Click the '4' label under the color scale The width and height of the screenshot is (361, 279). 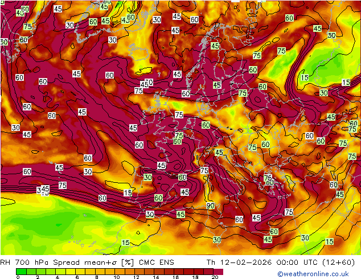(58, 277)
